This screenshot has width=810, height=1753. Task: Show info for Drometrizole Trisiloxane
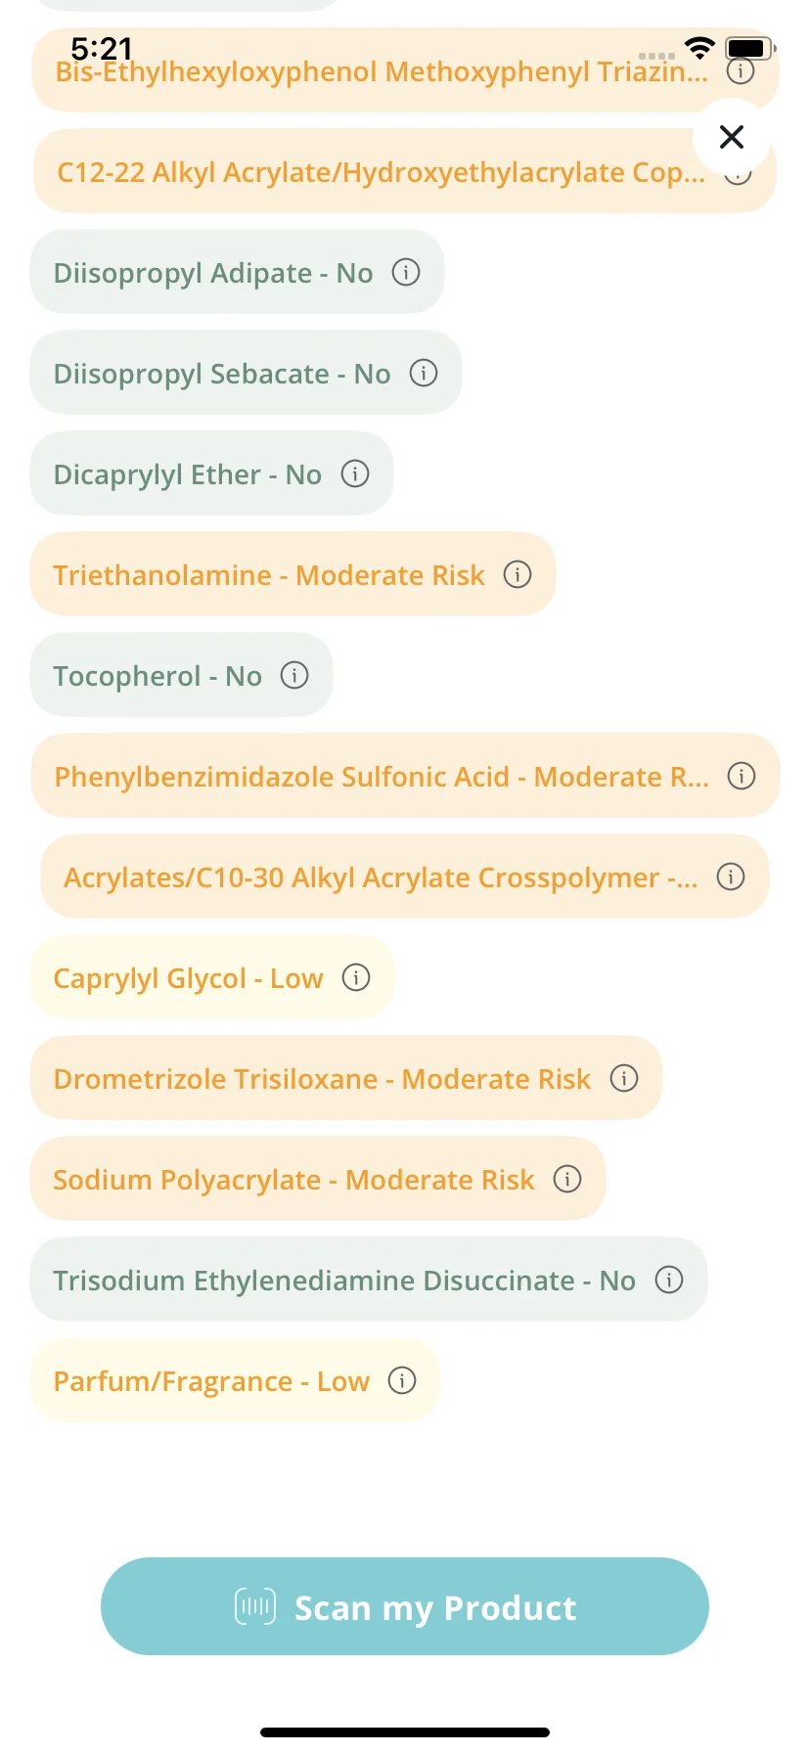pos(624,1078)
